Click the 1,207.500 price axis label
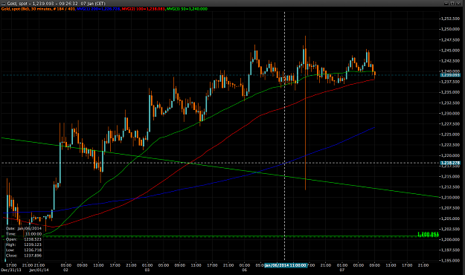Viewport: 465px width, 275px height. (x=450, y=208)
